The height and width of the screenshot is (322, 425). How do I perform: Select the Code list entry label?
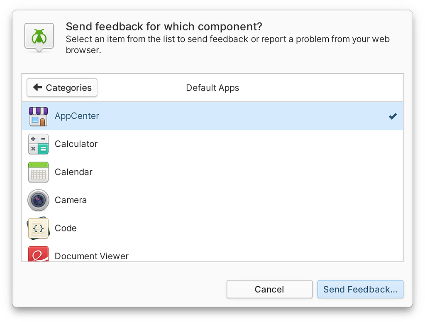[x=66, y=229]
